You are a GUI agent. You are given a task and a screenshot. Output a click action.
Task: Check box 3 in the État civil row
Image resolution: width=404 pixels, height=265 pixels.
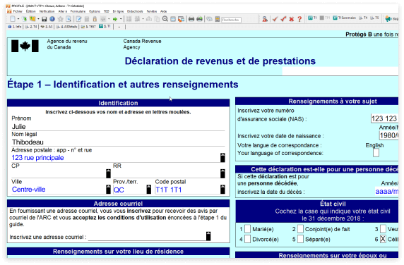click(383, 229)
